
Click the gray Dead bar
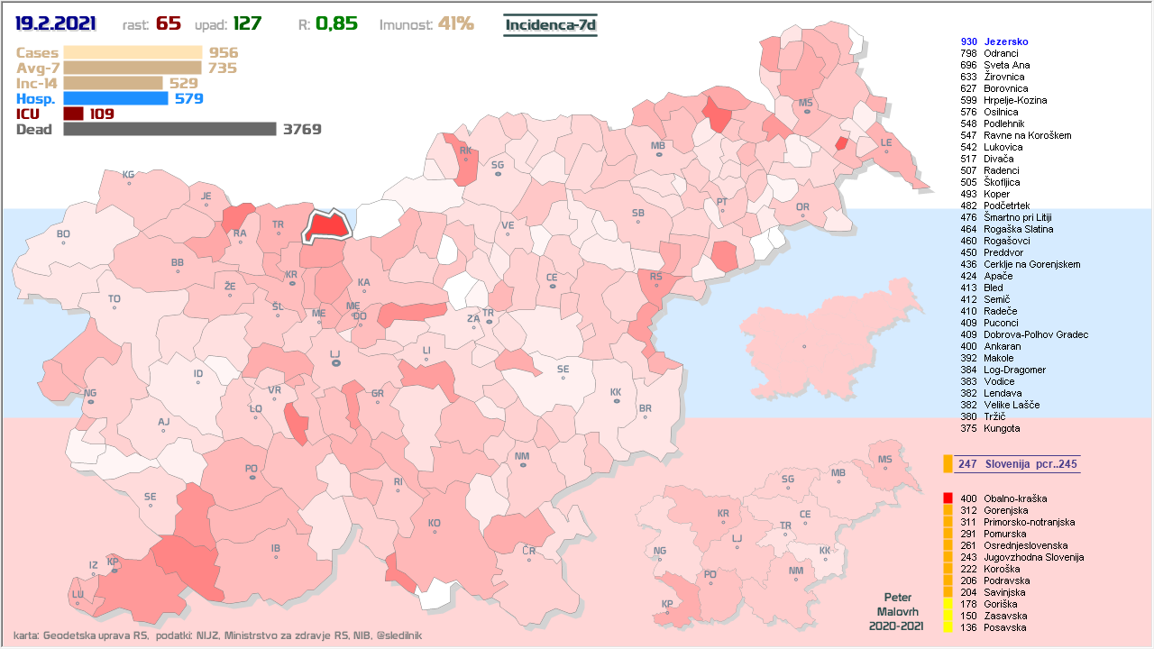[169, 129]
